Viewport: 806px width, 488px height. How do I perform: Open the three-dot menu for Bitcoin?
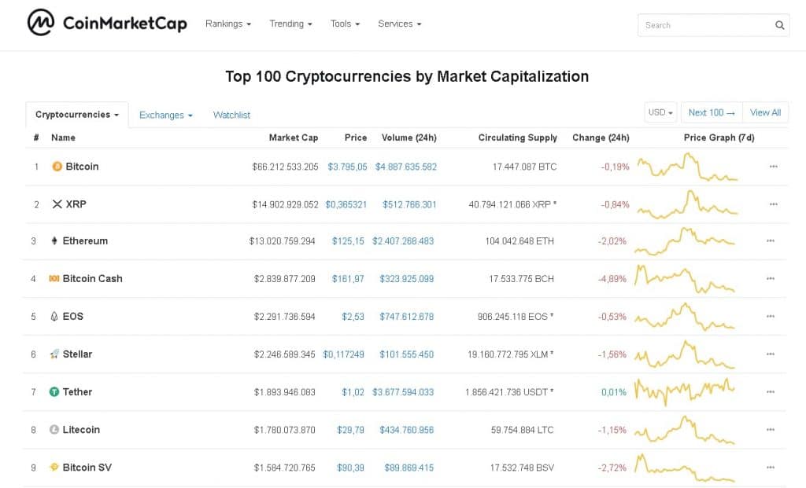pos(772,167)
